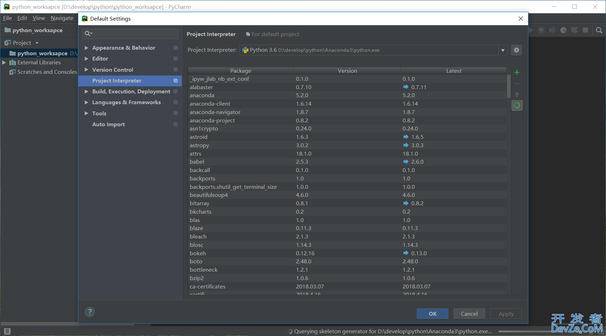This screenshot has width=606, height=336.
Task: Sort packages by Package column header
Action: tap(241, 71)
